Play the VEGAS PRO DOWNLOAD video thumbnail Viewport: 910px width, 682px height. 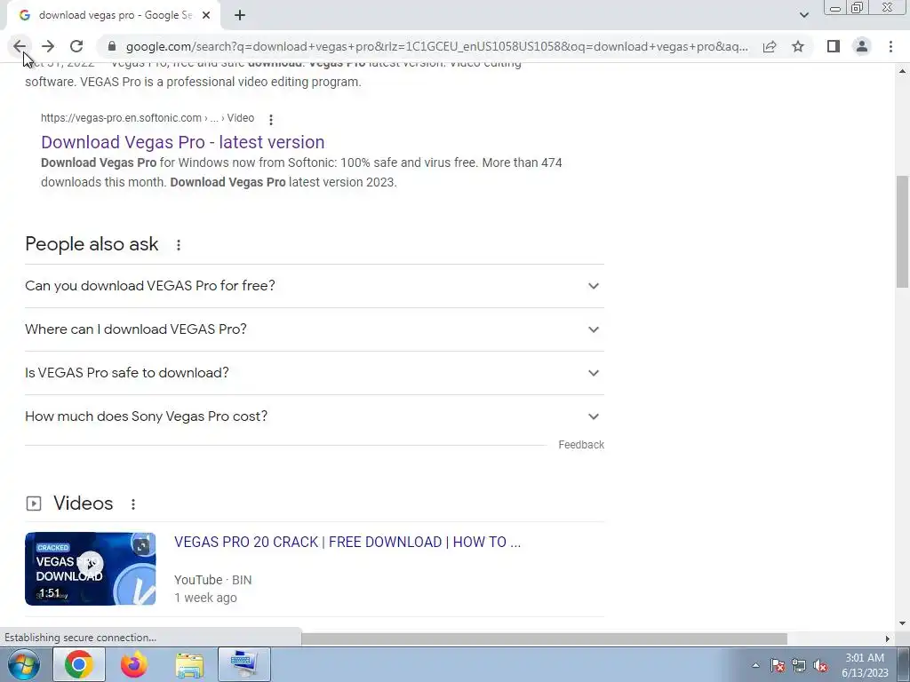click(90, 568)
